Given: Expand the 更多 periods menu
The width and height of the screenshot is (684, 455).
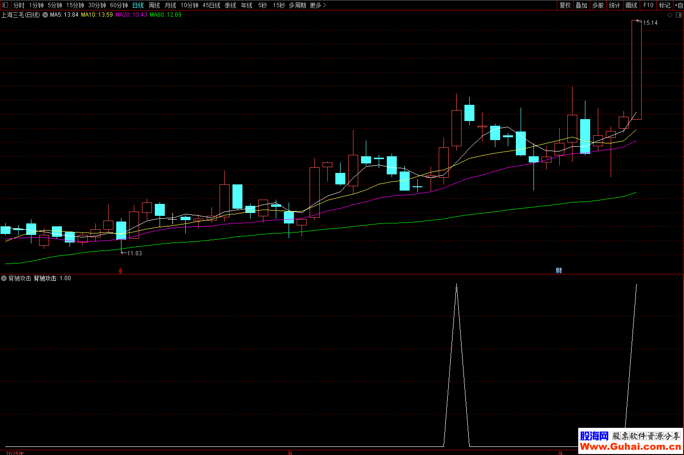Looking at the screenshot, I should coord(318,5).
